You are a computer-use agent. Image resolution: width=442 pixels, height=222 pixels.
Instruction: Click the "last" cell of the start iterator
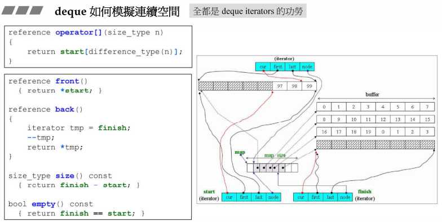(x=258, y=197)
